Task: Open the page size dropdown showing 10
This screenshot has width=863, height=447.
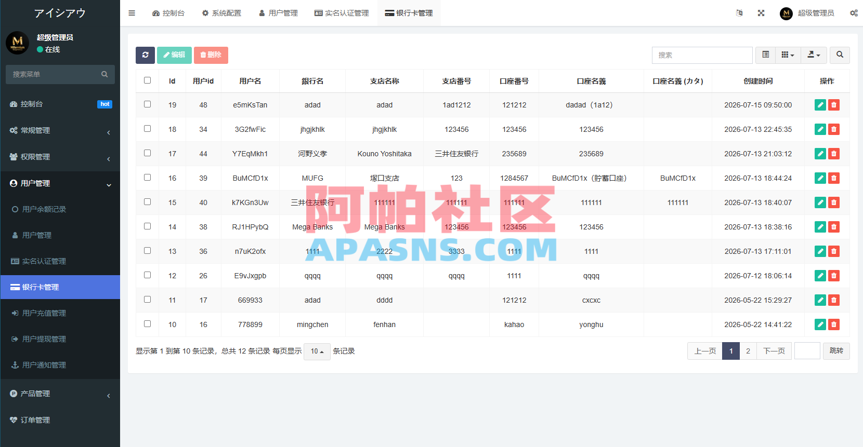Action: pos(317,351)
